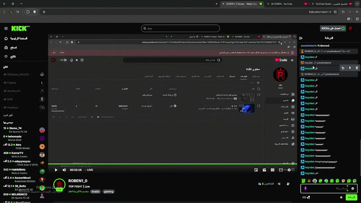This screenshot has height=203, width=361.
Task: Collapse the chat panel
Action: [x=301, y=38]
